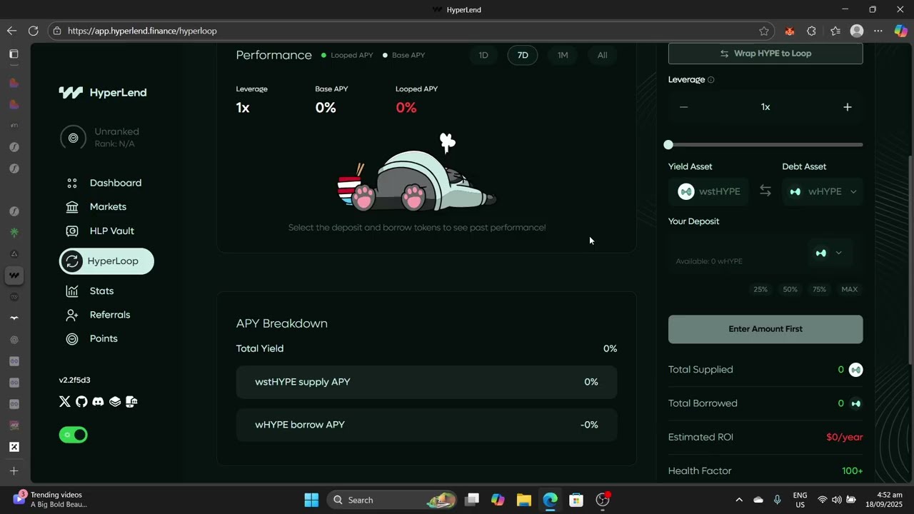Go back with the browser arrow
The height and width of the screenshot is (514, 914).
point(11,31)
